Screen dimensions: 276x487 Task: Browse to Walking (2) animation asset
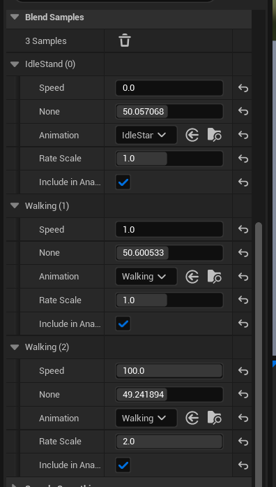coord(215,418)
